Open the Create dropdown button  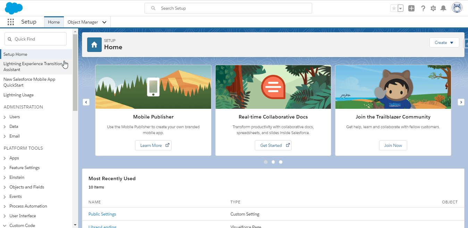[444, 43]
